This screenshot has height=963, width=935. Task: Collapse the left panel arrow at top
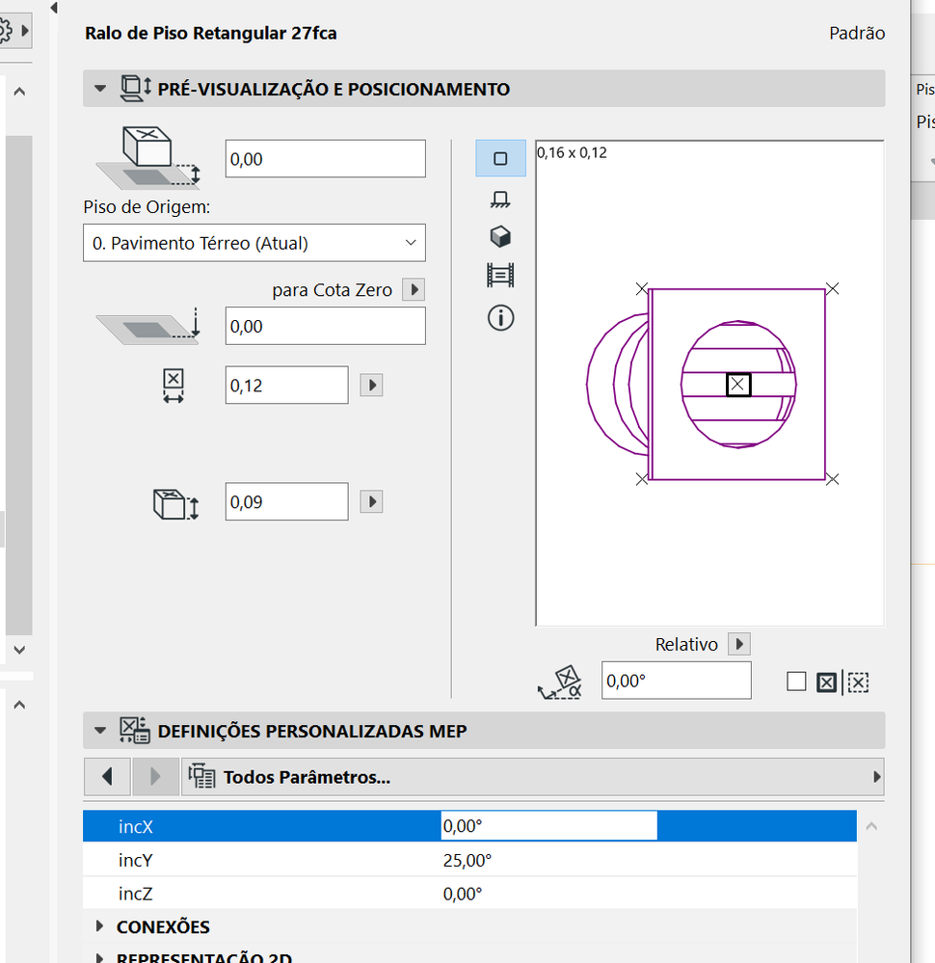pyautogui.click(x=53, y=8)
